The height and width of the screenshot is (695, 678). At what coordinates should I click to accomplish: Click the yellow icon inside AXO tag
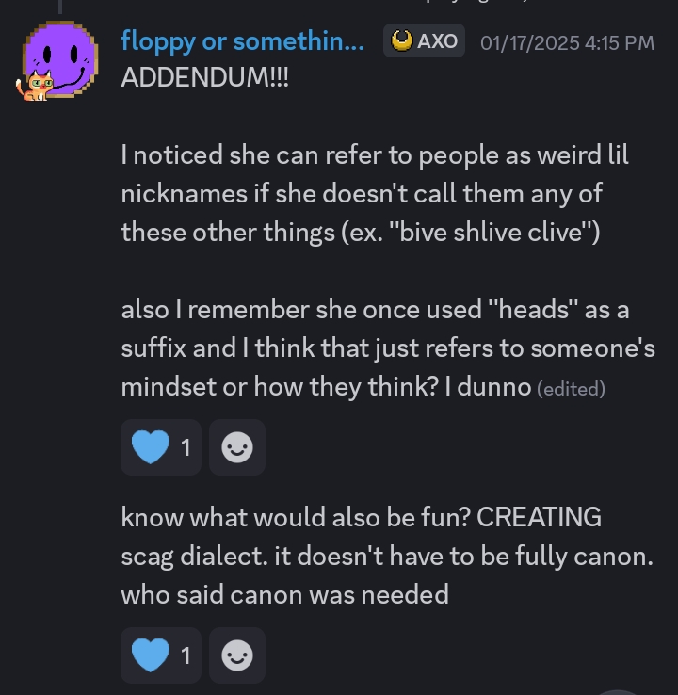402,41
